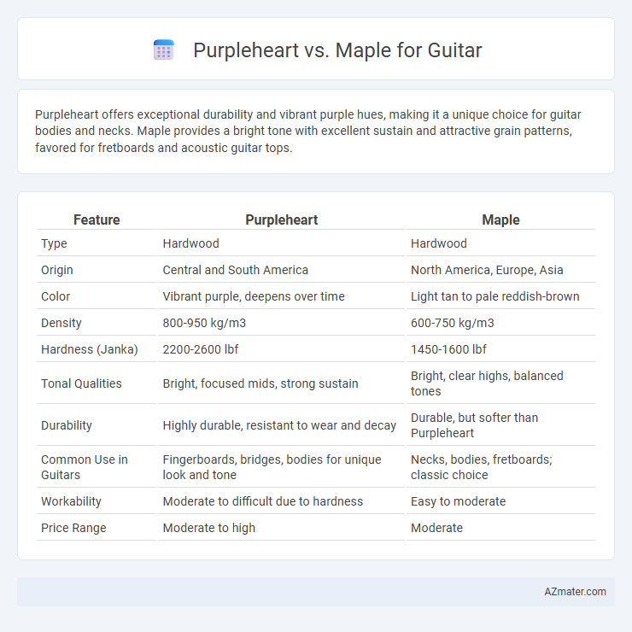Click the 'Light tan to pale reddish-brown' cell
Screen dimensions: 632x632
[495, 296]
